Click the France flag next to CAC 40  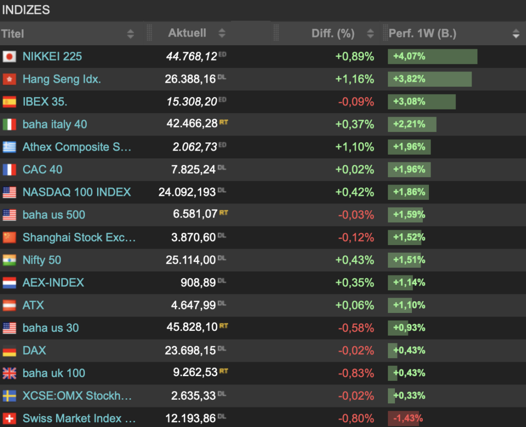click(x=9, y=170)
